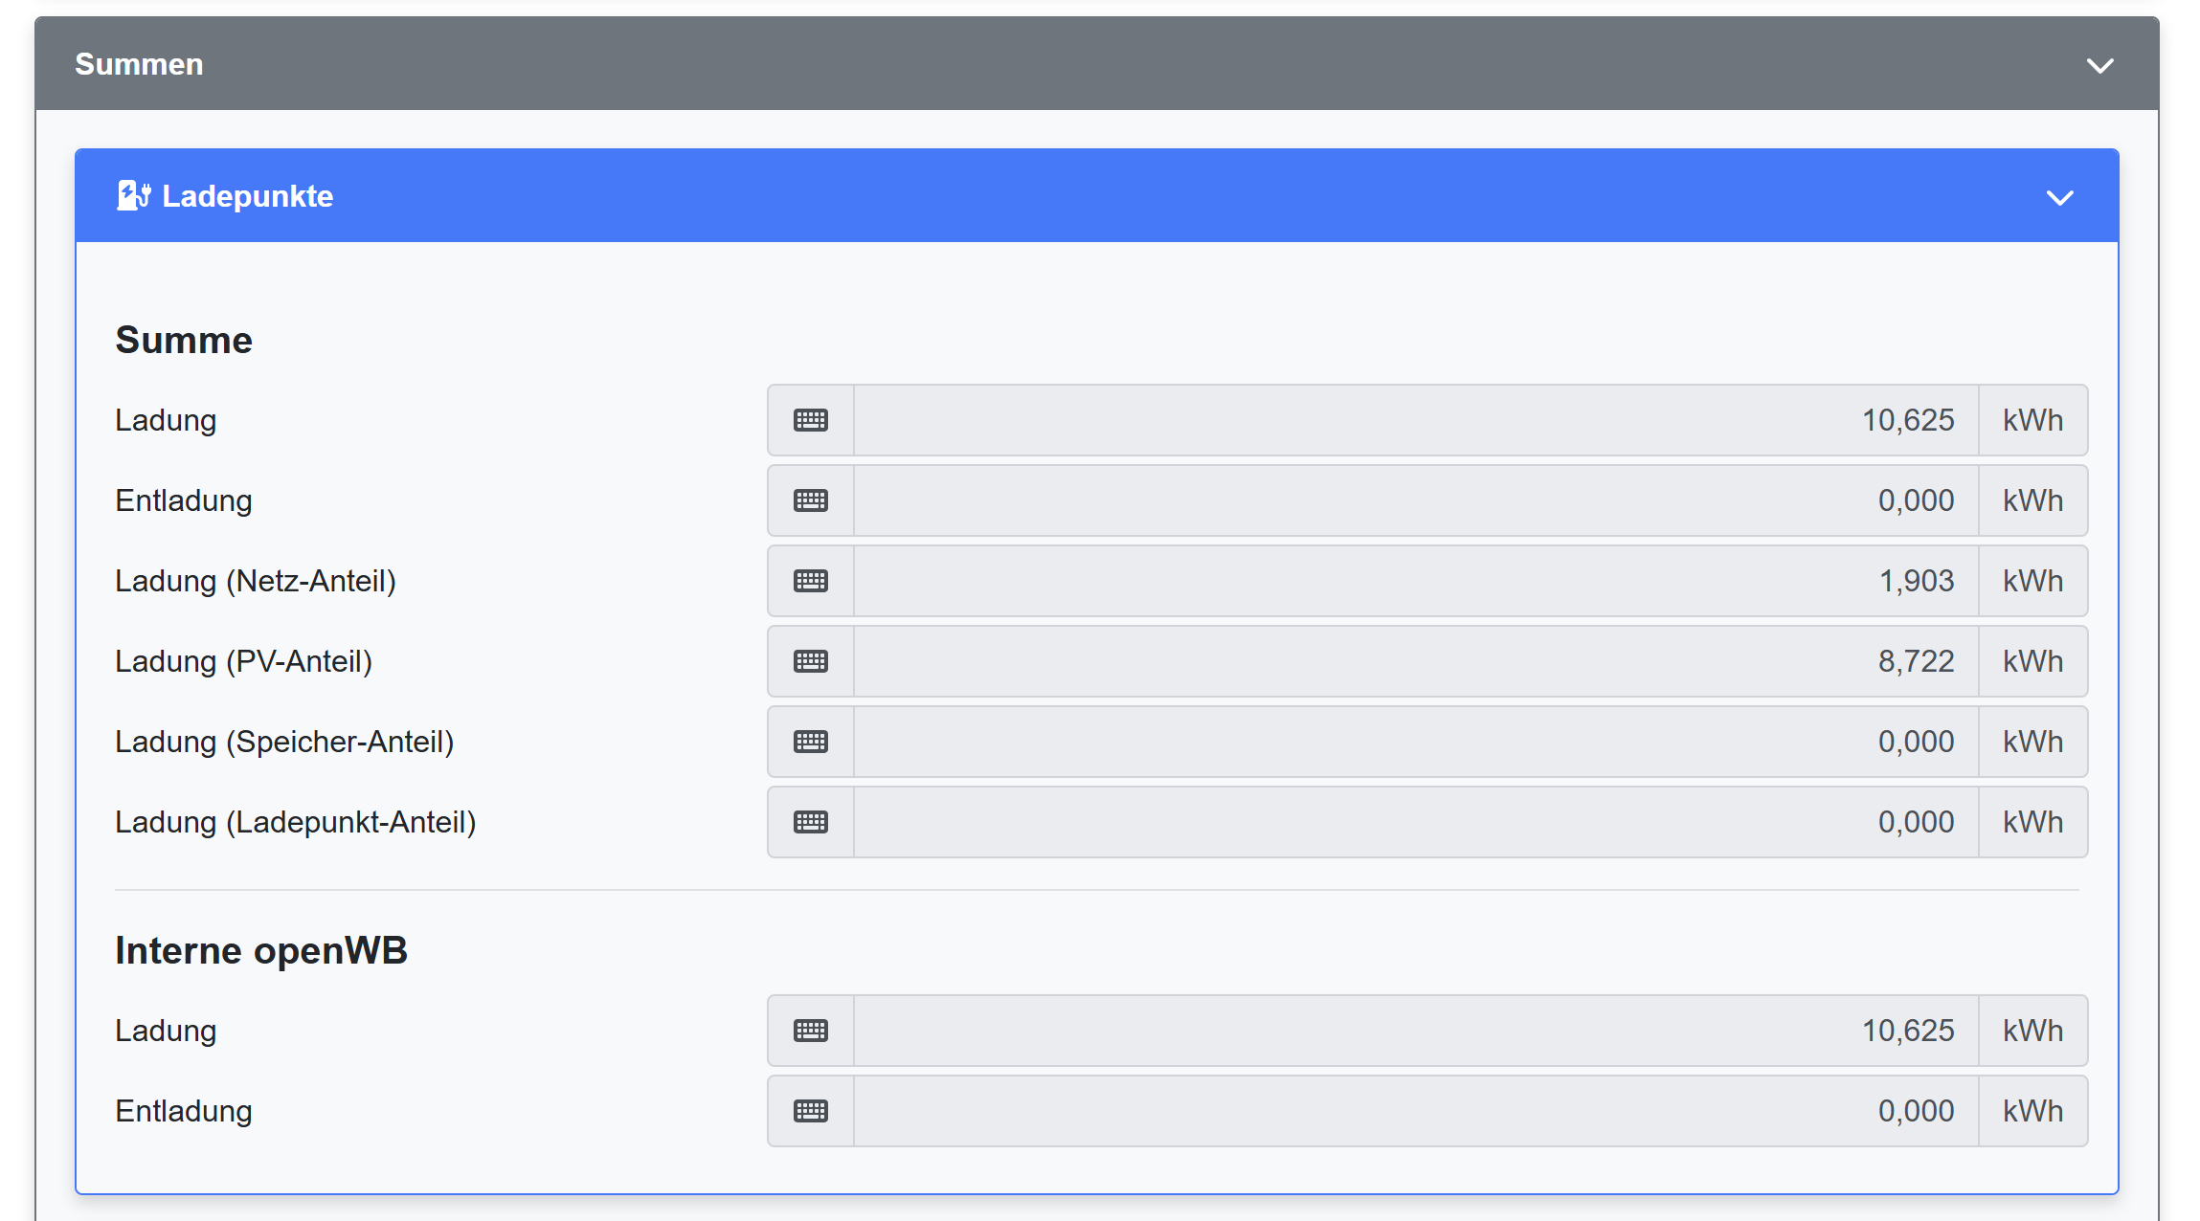Select Interne openWB Ladung value field
Viewport: 2200px width, 1221px height.
point(1415,1031)
